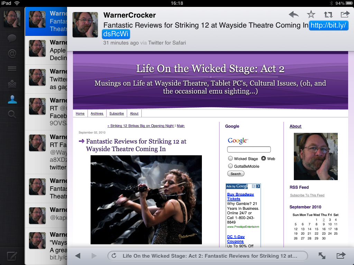Open Mentions via the @ sidebar icon

[x=12, y=53]
